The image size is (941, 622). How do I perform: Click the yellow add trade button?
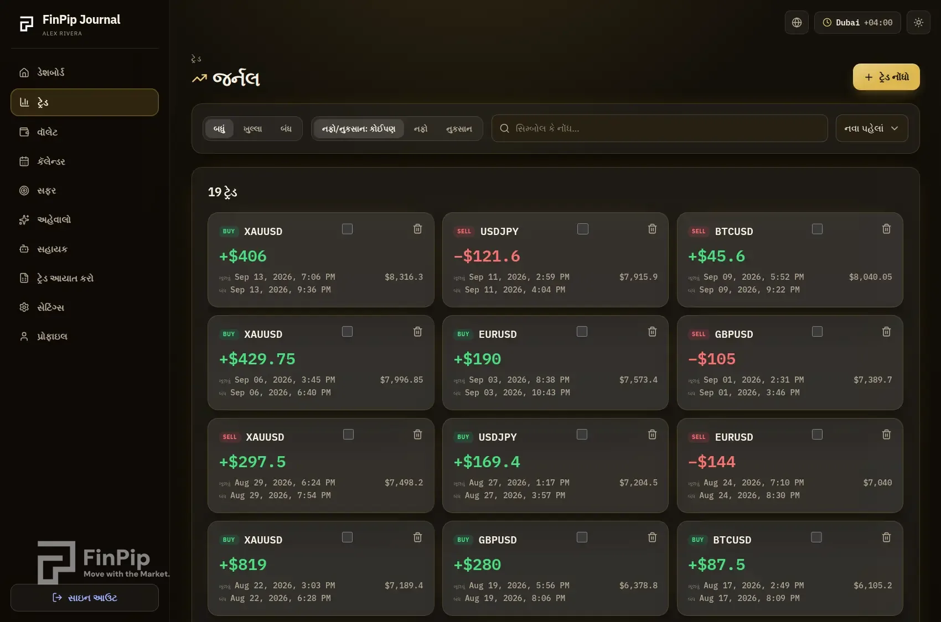[x=886, y=77]
